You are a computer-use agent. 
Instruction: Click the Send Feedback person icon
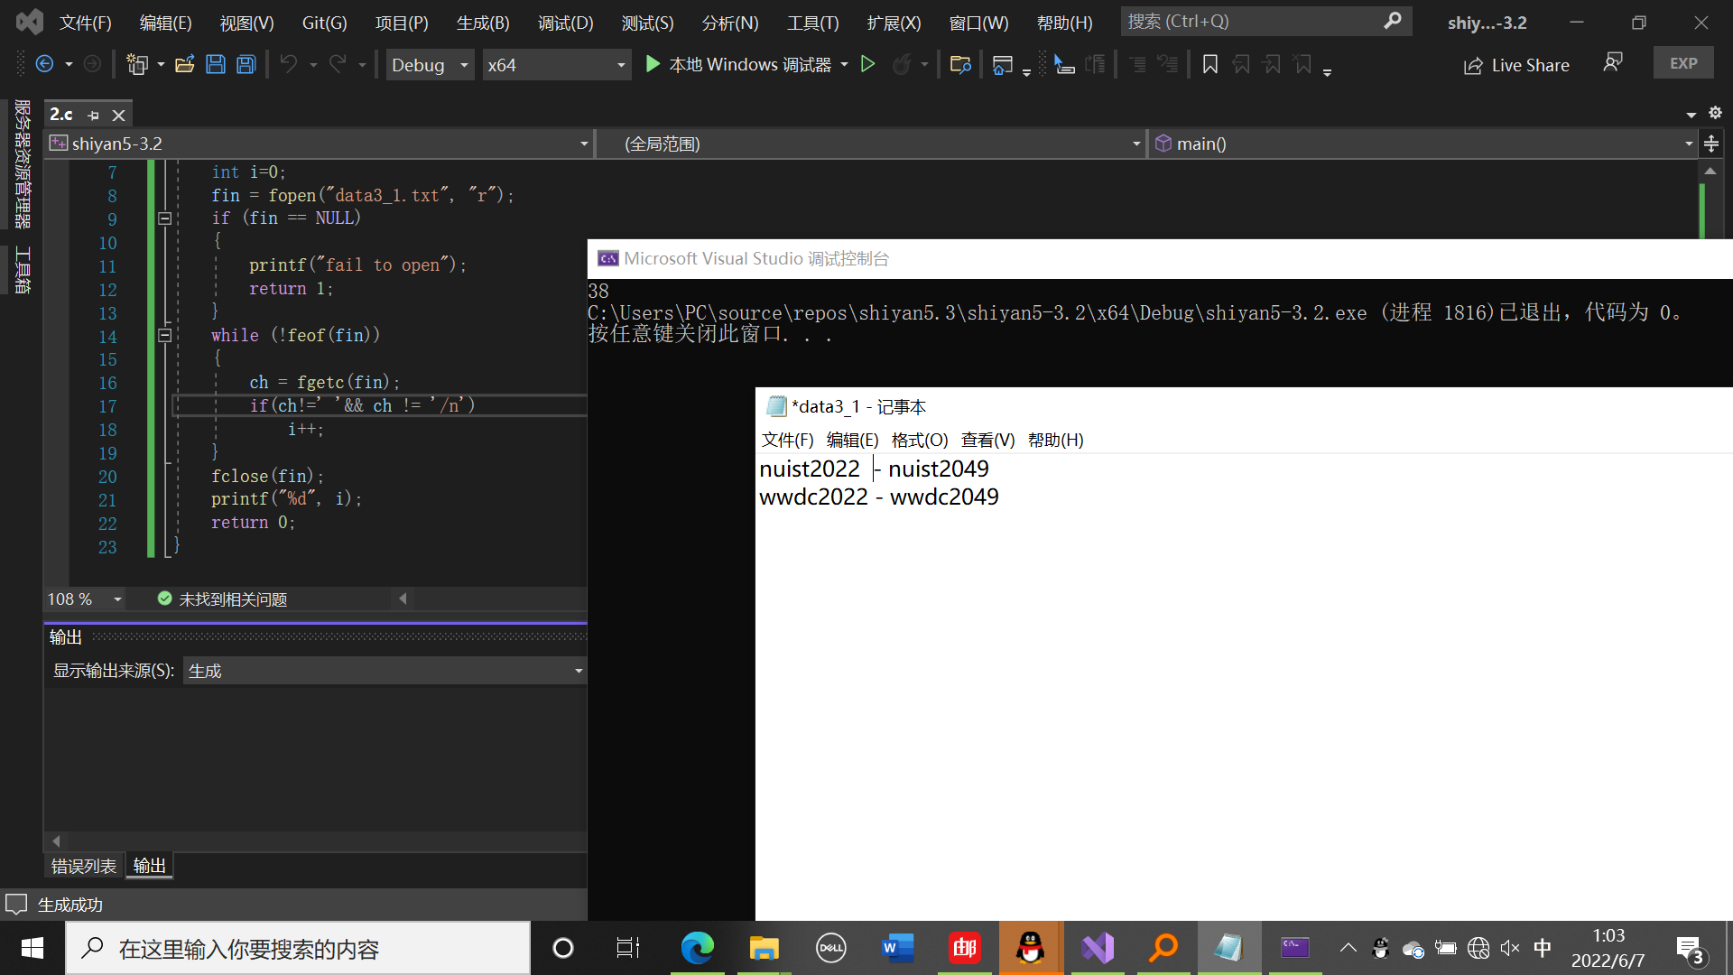pyautogui.click(x=1612, y=62)
